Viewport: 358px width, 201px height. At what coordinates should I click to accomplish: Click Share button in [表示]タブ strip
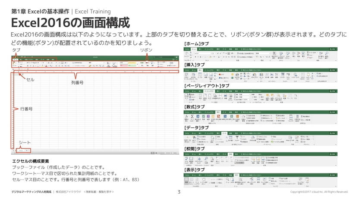(x=332, y=175)
